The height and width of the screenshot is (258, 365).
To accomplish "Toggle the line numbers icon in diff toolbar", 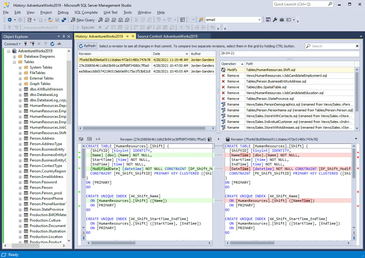I will pos(89,139).
